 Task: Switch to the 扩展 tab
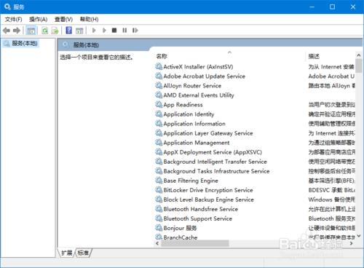(x=66, y=253)
